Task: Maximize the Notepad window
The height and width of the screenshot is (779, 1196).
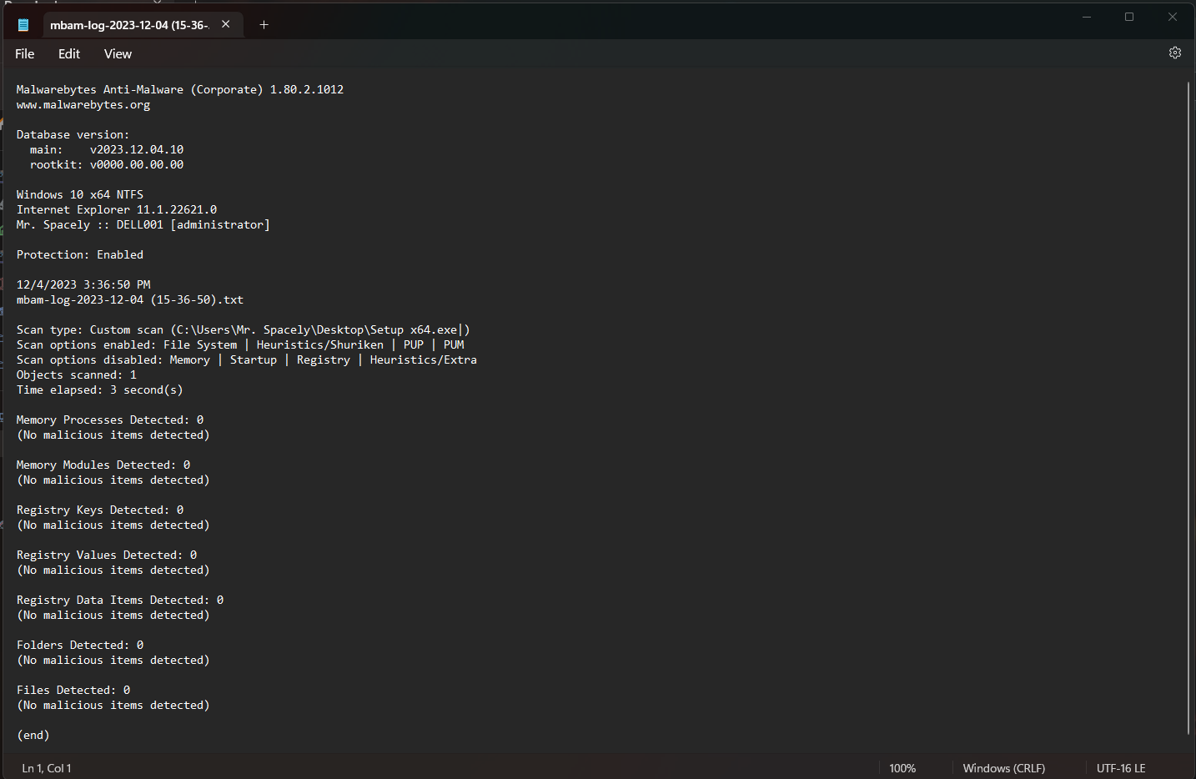Action: point(1129,17)
